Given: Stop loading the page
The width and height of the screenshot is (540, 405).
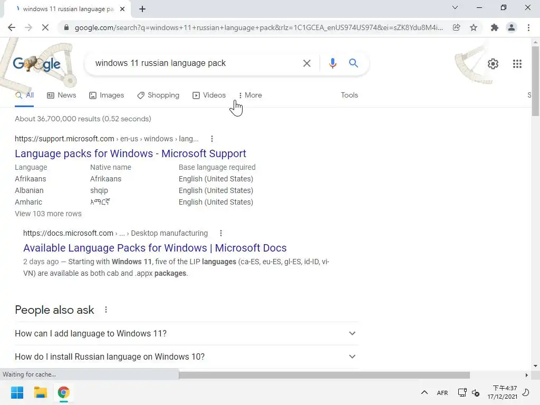Looking at the screenshot, I should point(45,27).
